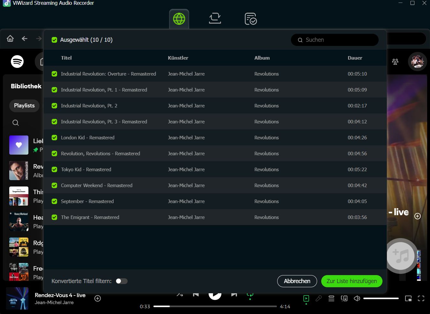The image size is (430, 314).
Task: Click the Spotify logo
Action: click(17, 61)
